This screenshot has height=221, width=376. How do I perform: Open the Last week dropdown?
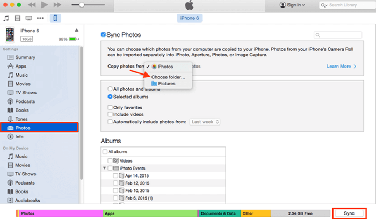click(x=205, y=122)
